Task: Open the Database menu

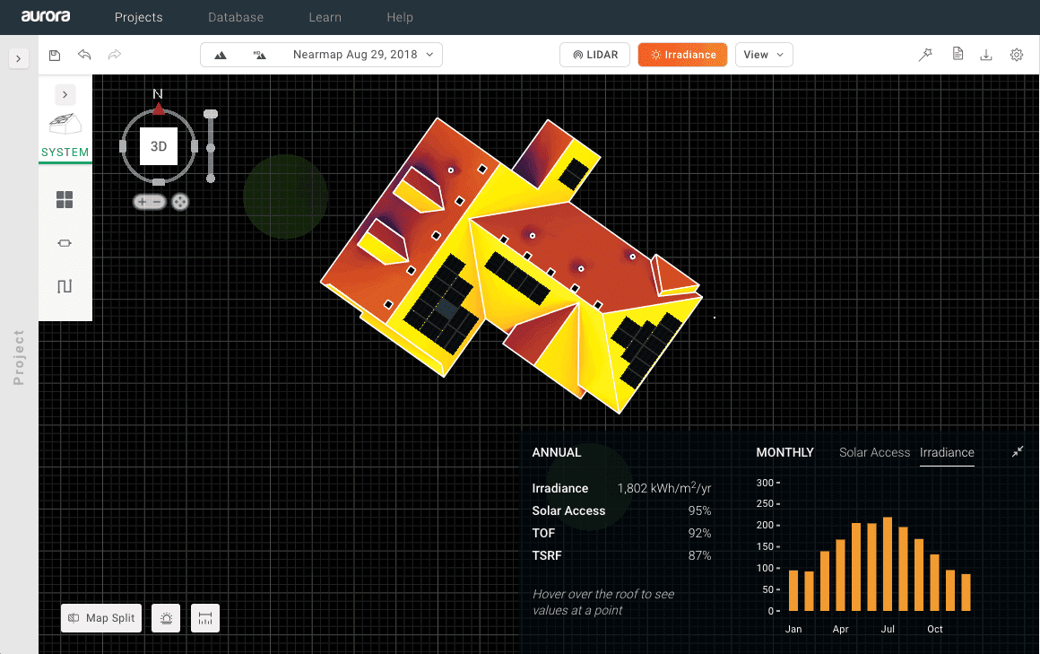Action: [236, 17]
